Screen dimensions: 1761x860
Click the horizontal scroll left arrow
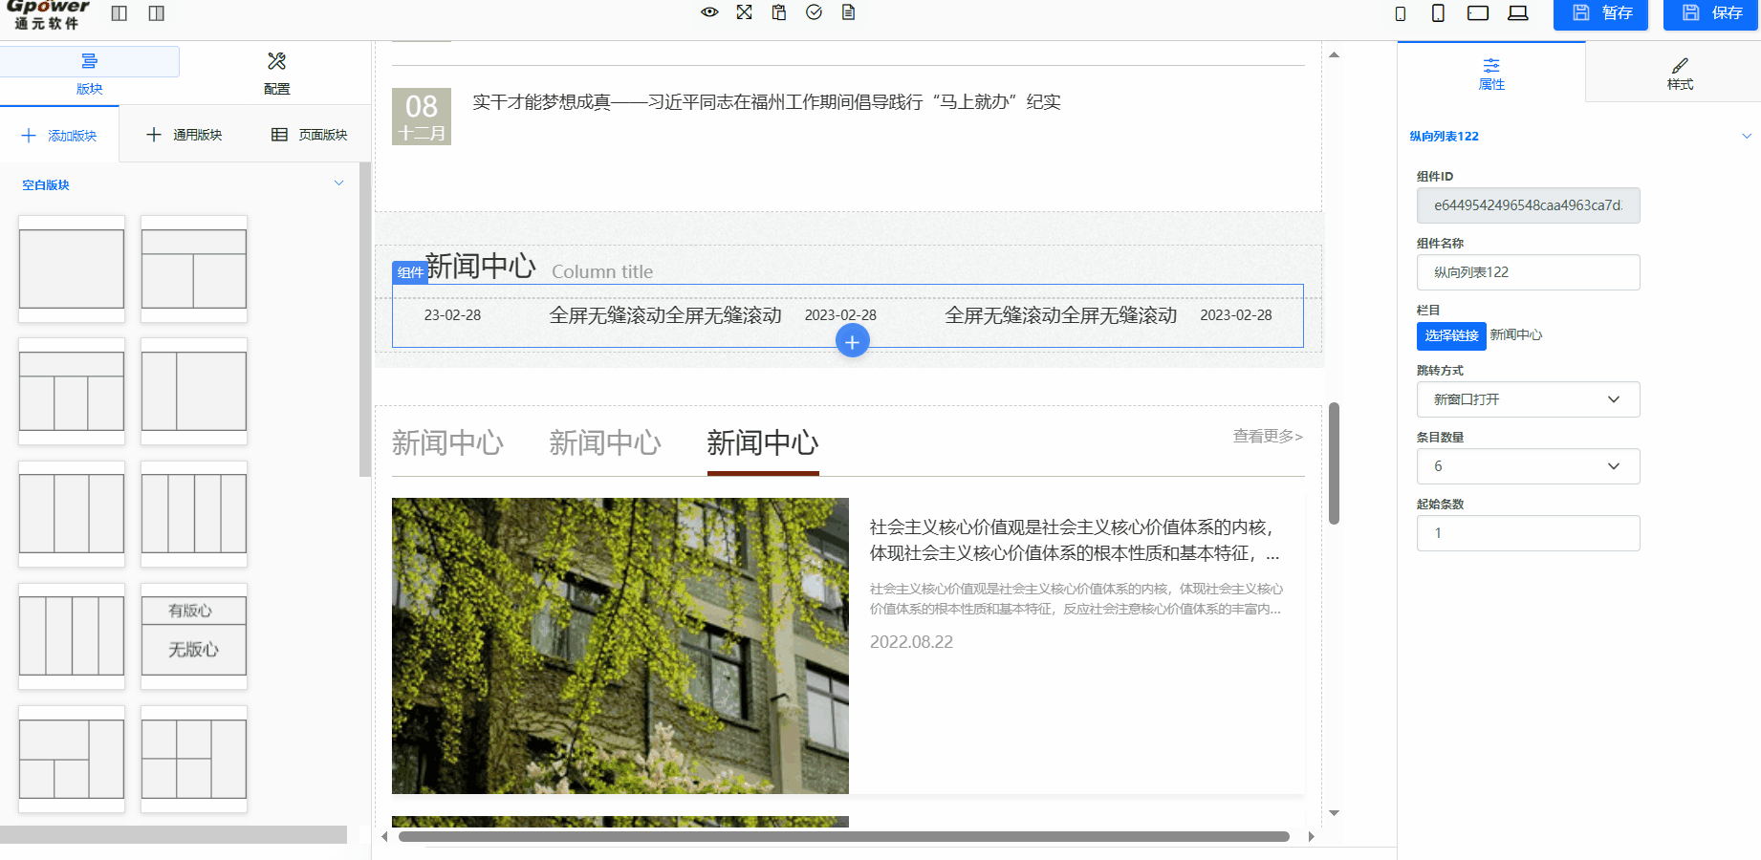click(x=384, y=836)
